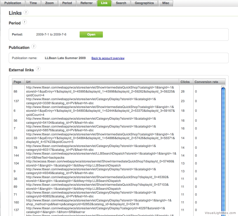This screenshot has height=216, width=238.
Task: Click the Conversion rate column header
Action: [206, 82]
